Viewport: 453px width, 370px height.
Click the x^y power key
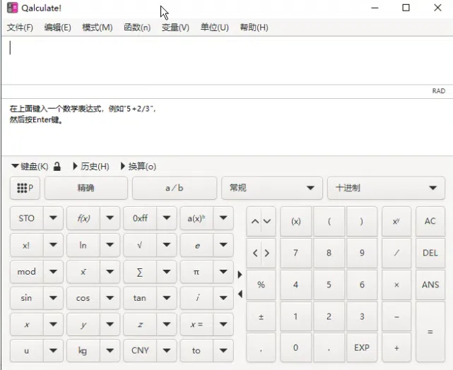click(396, 222)
